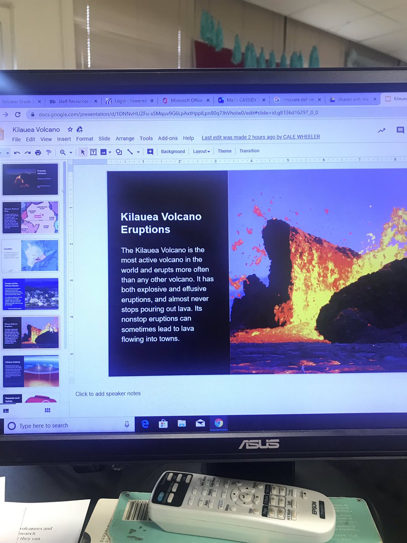Open Microsoft Edge from the taskbar

click(x=145, y=424)
